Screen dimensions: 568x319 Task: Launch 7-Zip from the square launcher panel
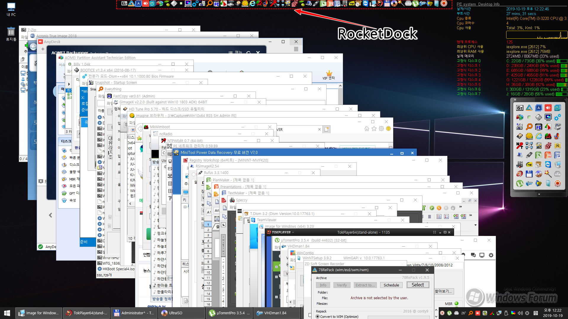[x=519, y=108]
